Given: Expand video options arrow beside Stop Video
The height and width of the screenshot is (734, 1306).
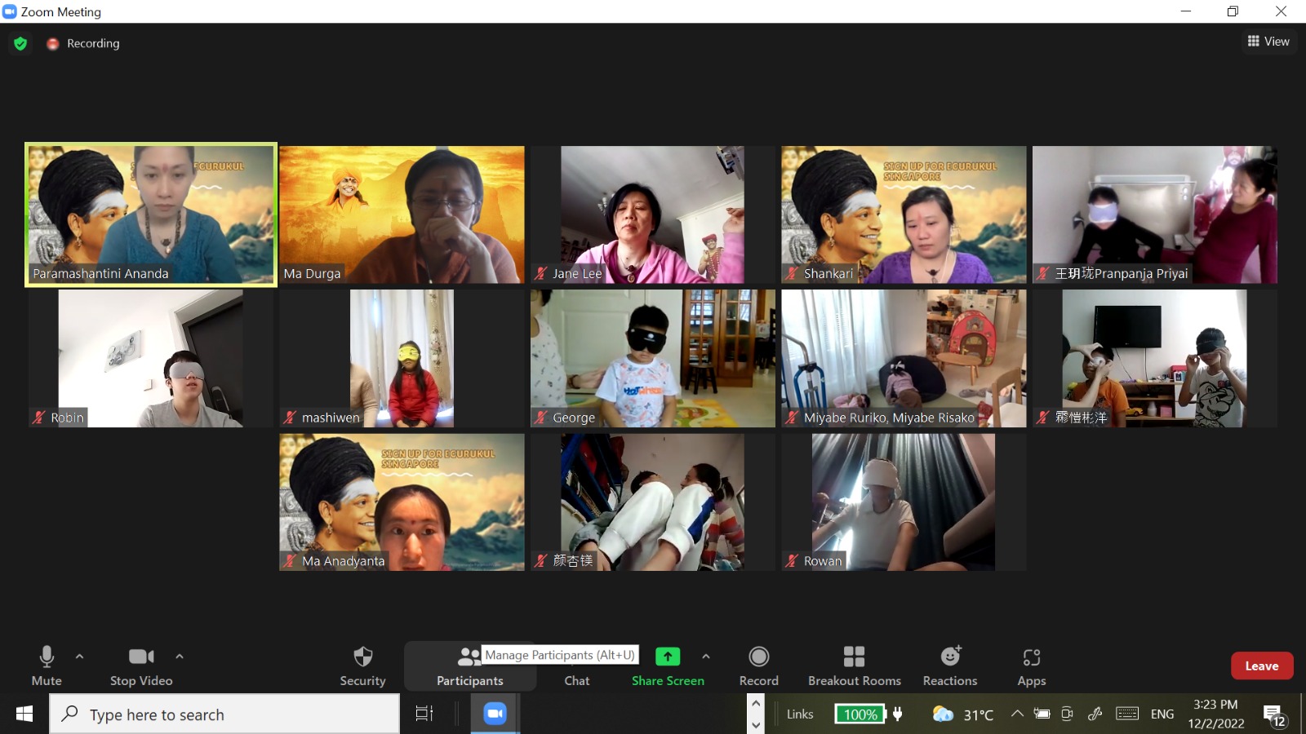Looking at the screenshot, I should (x=180, y=656).
